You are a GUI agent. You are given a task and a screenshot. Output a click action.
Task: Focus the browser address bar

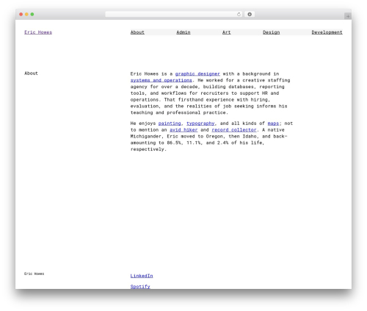[x=174, y=14]
